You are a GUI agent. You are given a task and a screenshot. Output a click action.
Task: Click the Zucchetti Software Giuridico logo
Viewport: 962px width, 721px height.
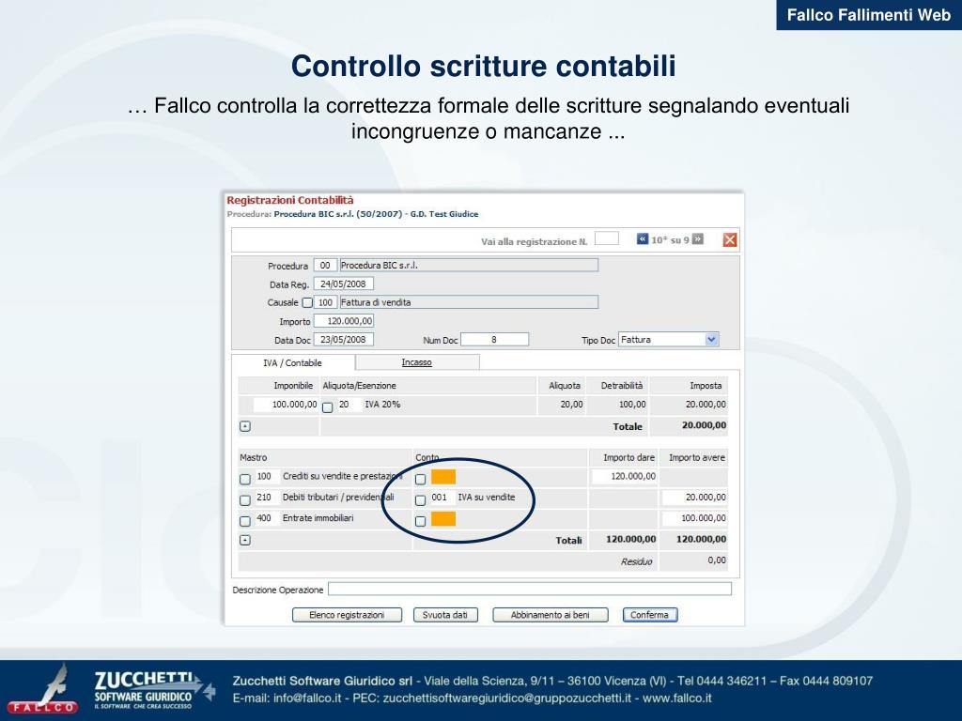(x=154, y=690)
